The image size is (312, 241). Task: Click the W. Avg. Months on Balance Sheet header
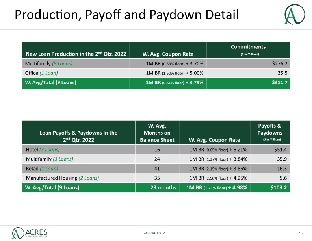pyautogui.click(x=157, y=132)
